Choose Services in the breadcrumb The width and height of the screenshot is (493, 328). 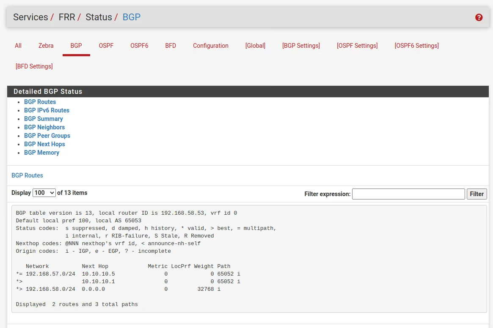(x=30, y=17)
